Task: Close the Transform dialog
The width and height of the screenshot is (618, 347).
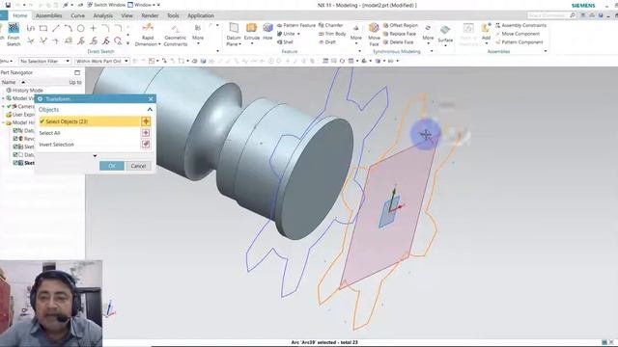Action: 151,98
